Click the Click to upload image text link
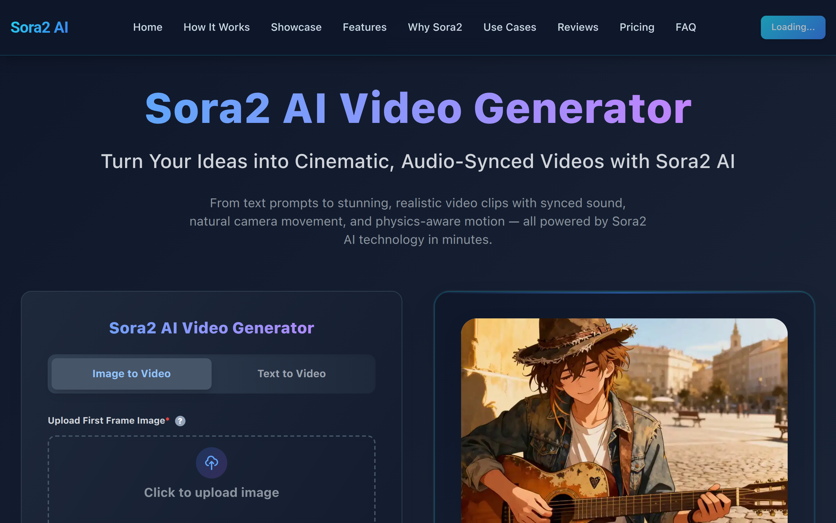This screenshot has height=523, width=836. [x=211, y=493]
